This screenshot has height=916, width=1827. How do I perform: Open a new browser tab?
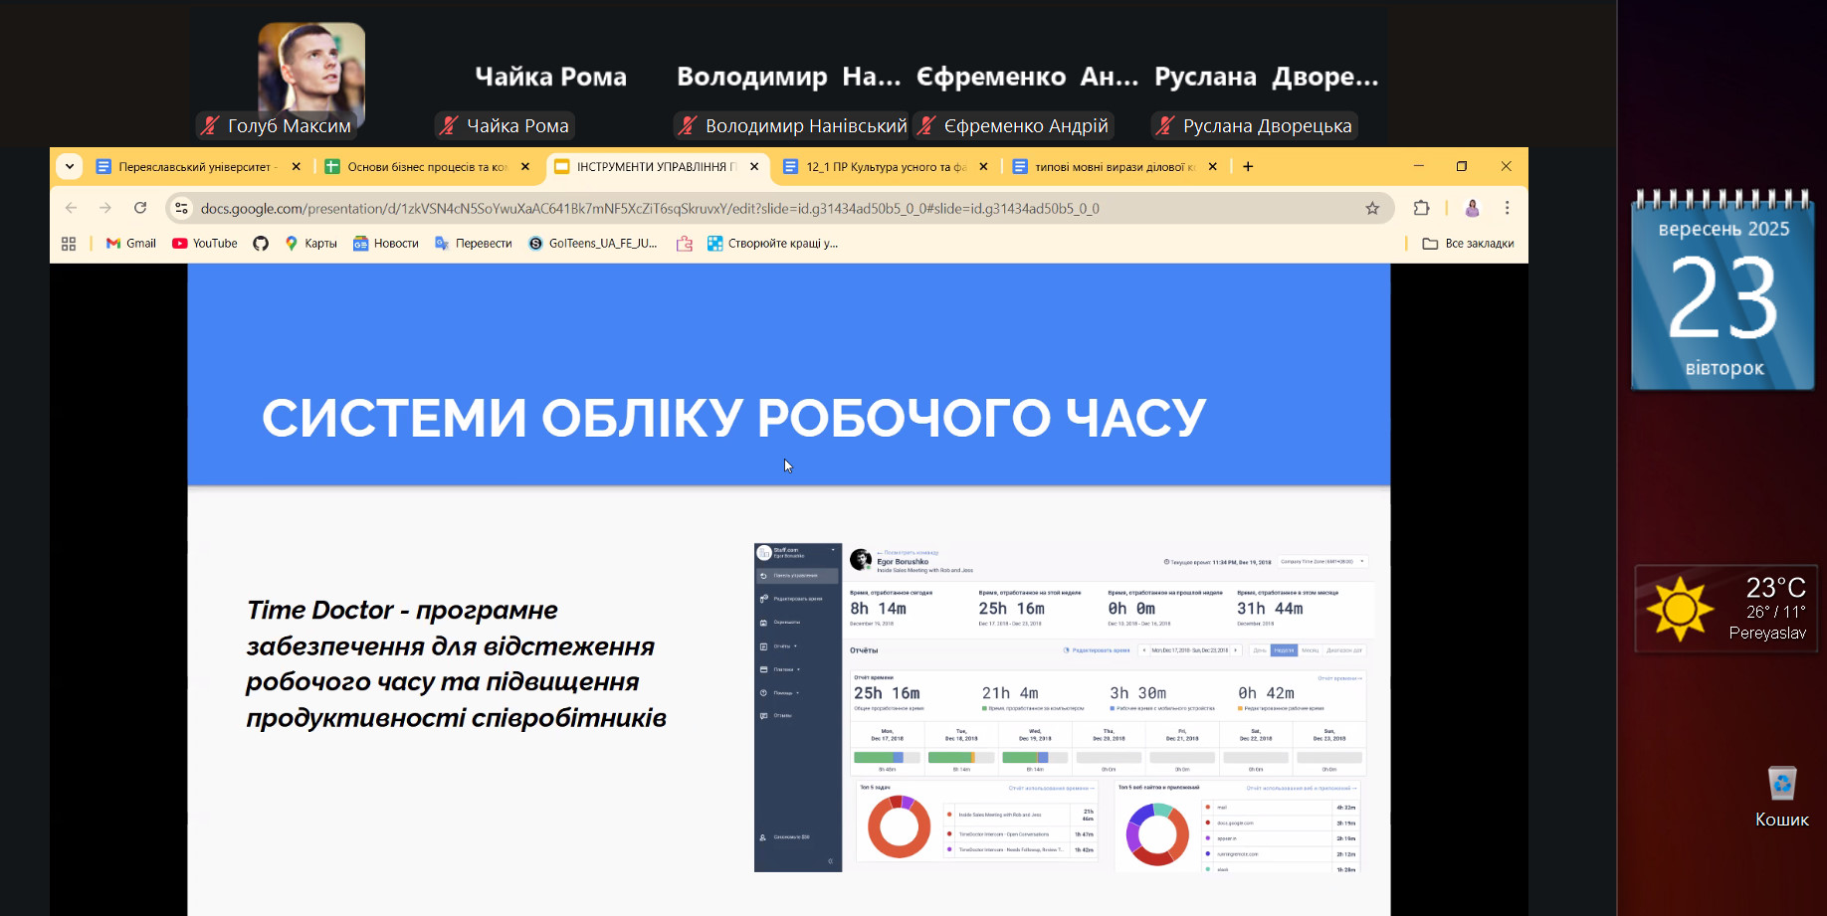point(1248,167)
